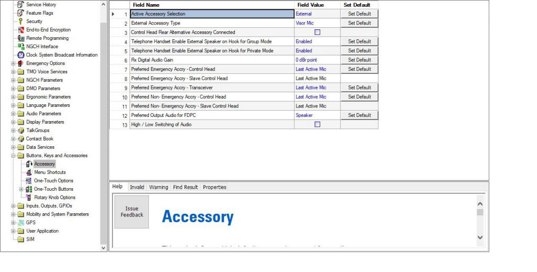The image size is (537, 272).
Task: Click the Accessory headset icon
Action: (x=29, y=164)
